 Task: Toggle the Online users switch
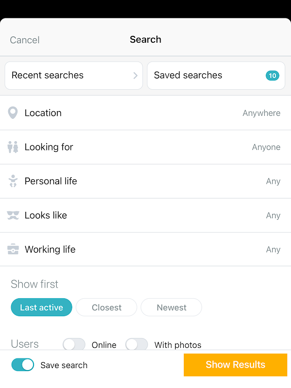click(74, 345)
